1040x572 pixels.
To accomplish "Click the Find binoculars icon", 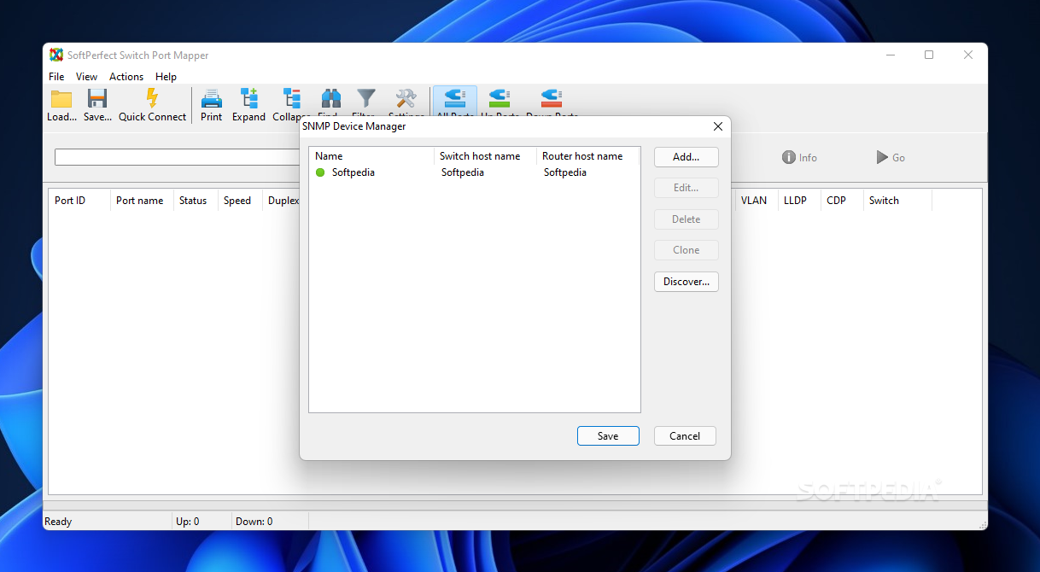I will pyautogui.click(x=330, y=98).
